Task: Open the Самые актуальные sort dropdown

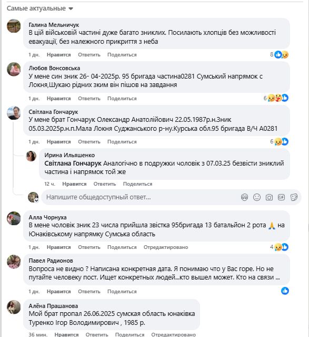Action: (40, 8)
